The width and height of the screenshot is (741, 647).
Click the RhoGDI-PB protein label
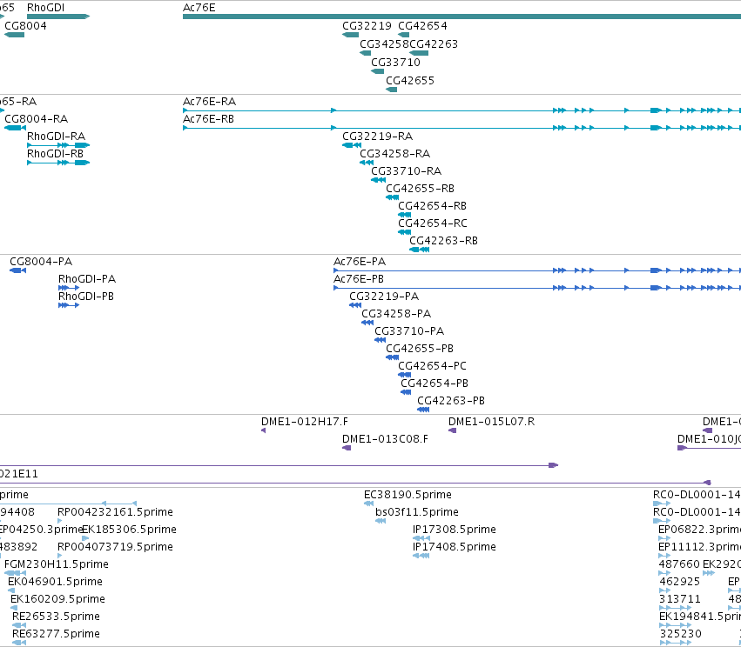[86, 297]
